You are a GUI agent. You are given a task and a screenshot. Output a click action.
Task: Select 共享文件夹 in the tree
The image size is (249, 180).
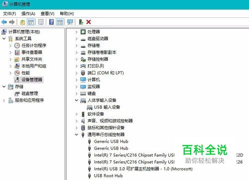32,59
